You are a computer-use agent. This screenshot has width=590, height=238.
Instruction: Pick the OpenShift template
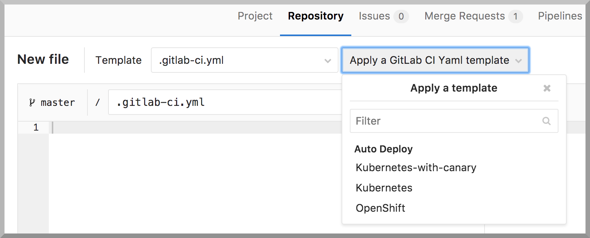tap(380, 208)
